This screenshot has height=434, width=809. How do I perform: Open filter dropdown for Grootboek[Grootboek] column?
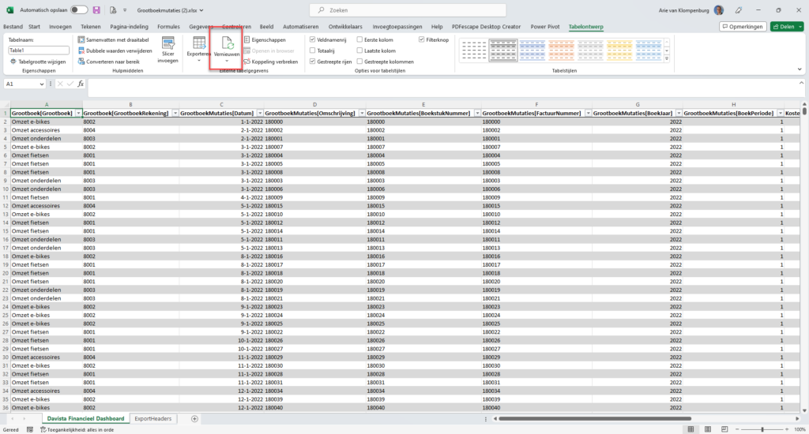(x=77, y=114)
